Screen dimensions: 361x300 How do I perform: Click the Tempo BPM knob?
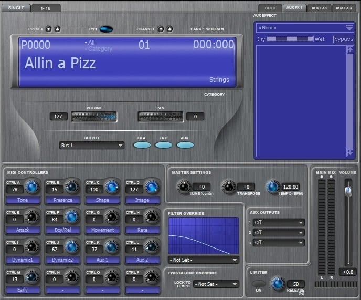pyautogui.click(x=272, y=187)
